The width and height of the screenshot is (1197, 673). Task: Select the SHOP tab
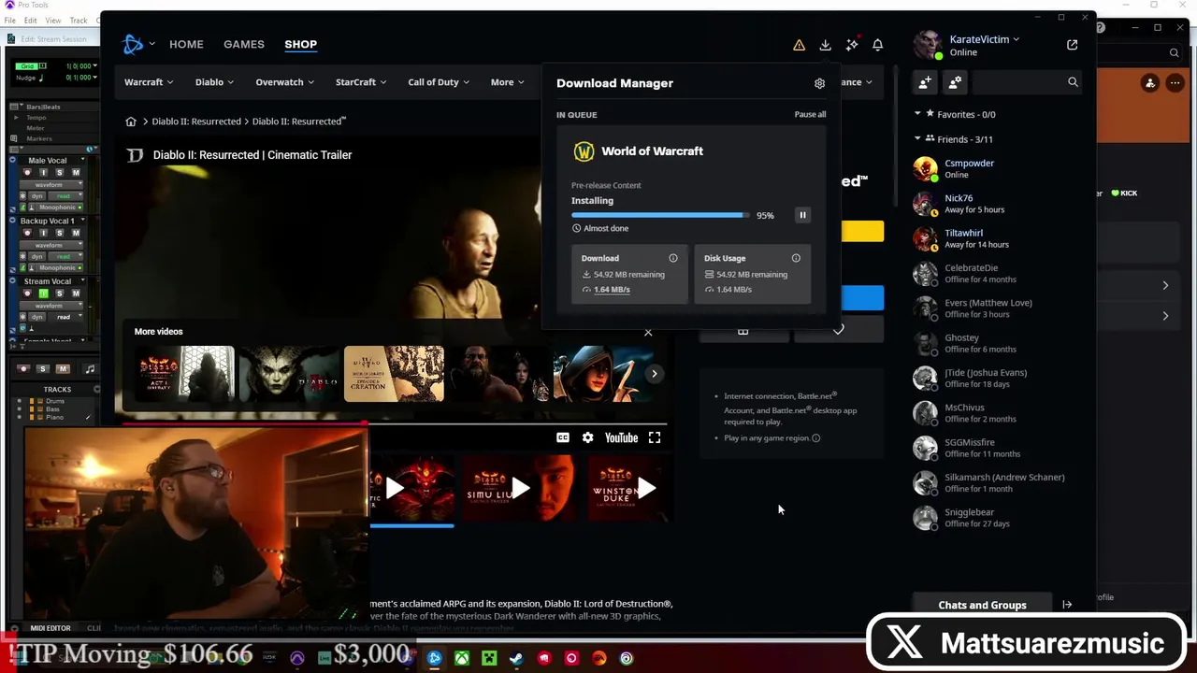pos(301,44)
